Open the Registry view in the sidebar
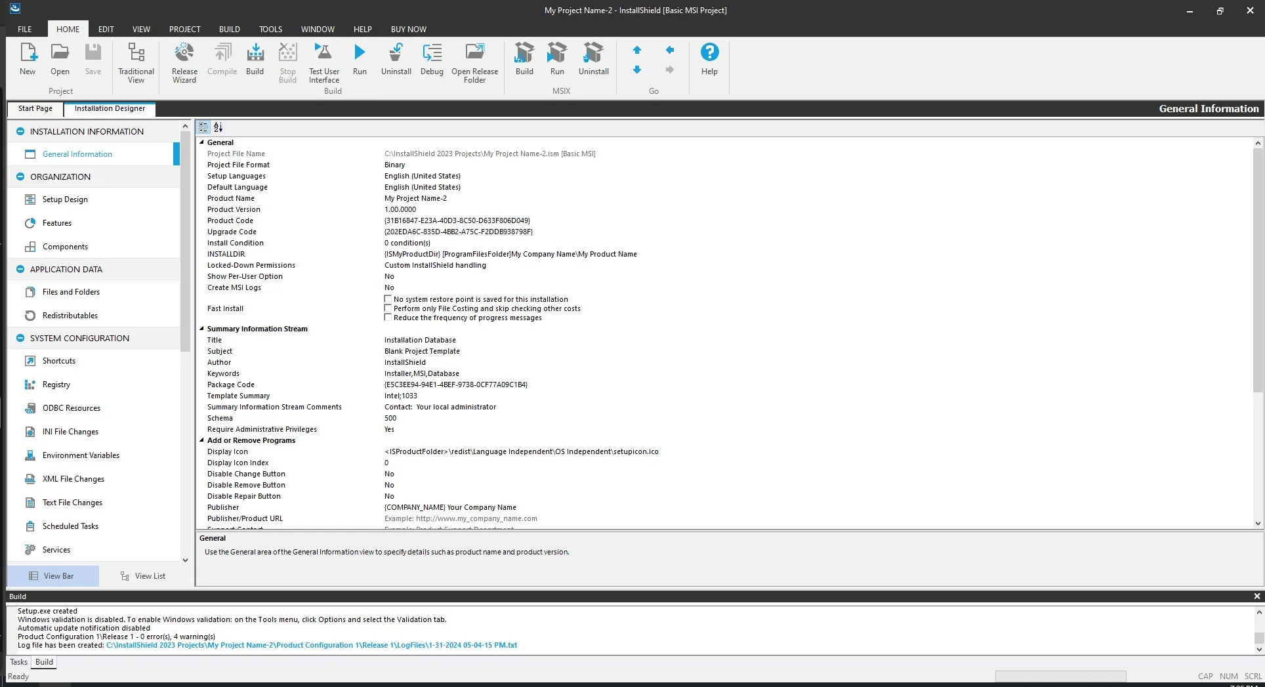The width and height of the screenshot is (1265, 687). click(x=56, y=384)
